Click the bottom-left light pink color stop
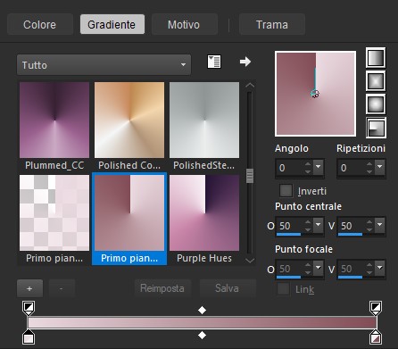 tap(29, 337)
